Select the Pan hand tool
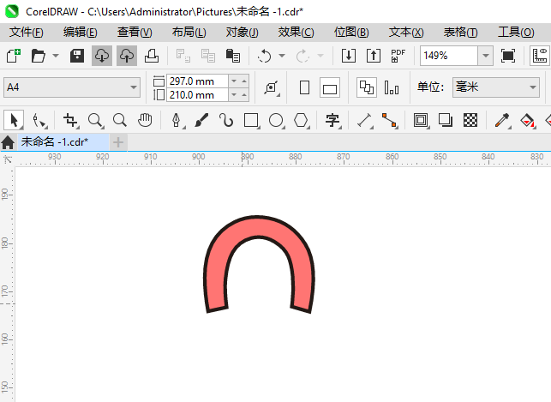Viewport: 551px width, 402px height. point(145,120)
